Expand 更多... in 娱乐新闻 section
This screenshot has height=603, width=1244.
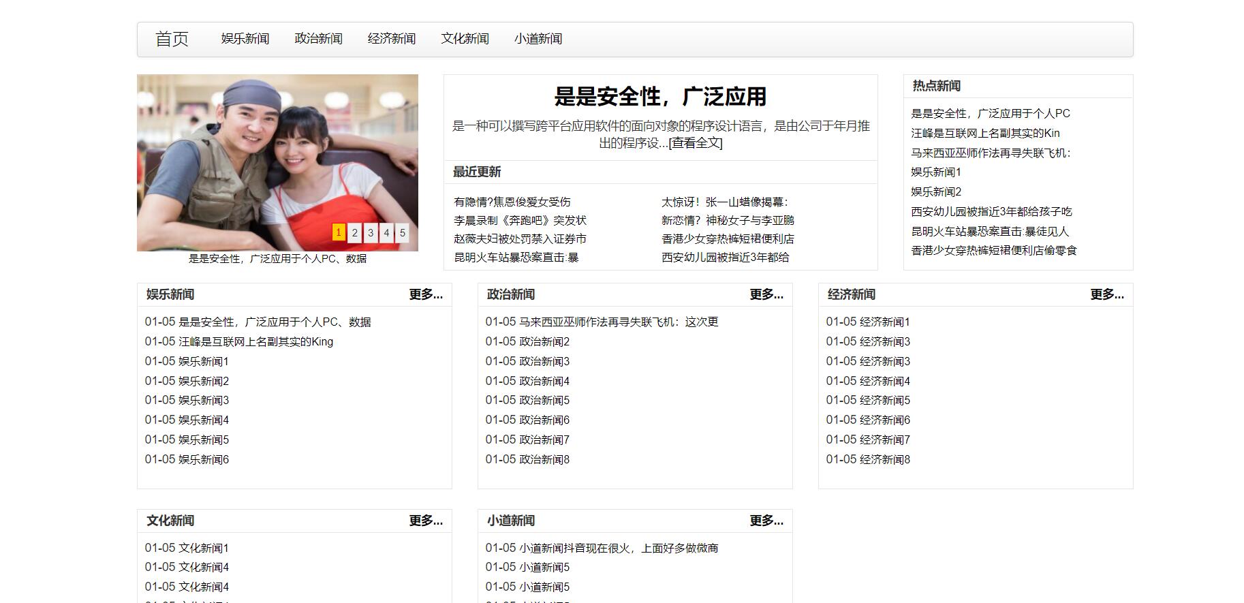click(x=425, y=294)
